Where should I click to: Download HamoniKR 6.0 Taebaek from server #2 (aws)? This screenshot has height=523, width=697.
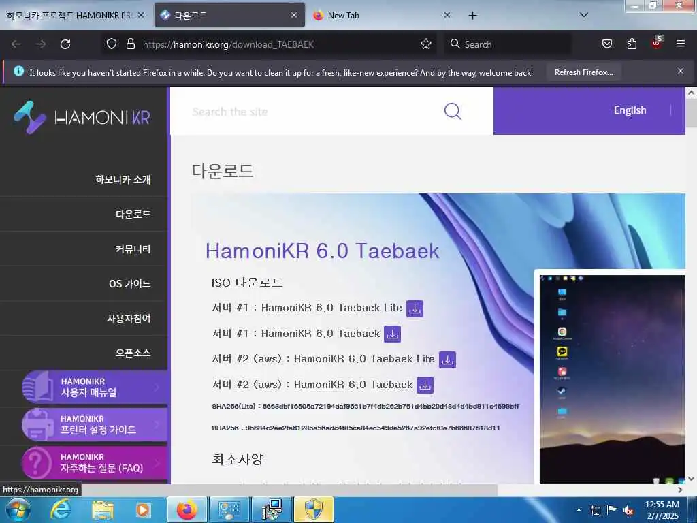(x=425, y=385)
